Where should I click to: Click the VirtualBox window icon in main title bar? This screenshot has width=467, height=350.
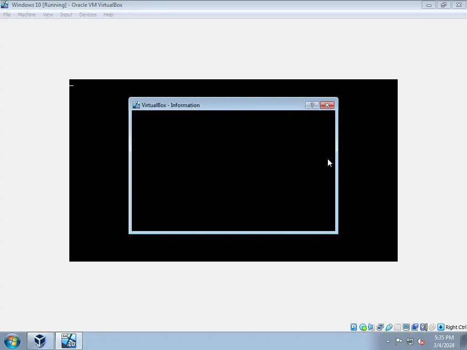pyautogui.click(x=5, y=5)
